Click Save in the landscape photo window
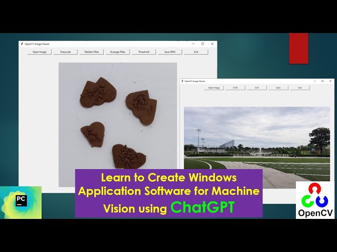This screenshot has width=337, height=252. click(x=279, y=88)
